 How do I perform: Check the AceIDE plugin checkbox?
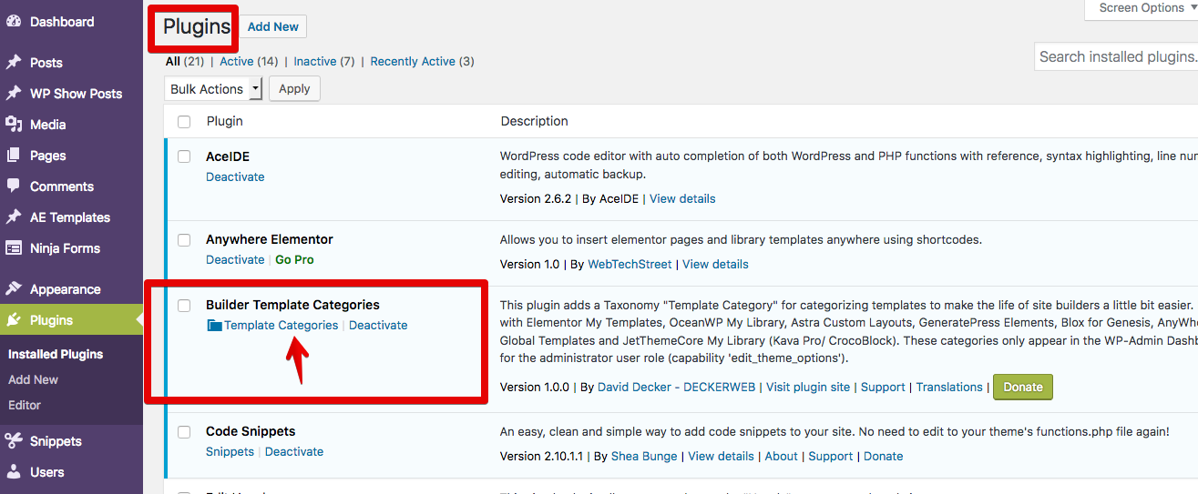click(x=184, y=156)
